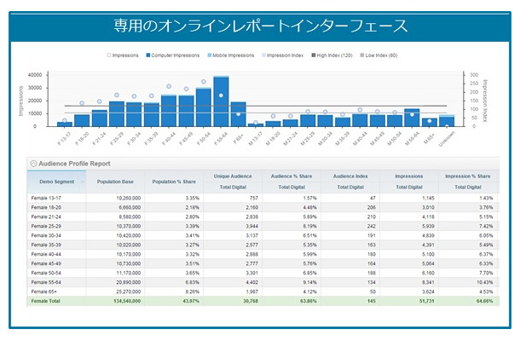The width and height of the screenshot is (520, 341).
Task: Select the Female 40-44 row label
Action: click(x=46, y=254)
